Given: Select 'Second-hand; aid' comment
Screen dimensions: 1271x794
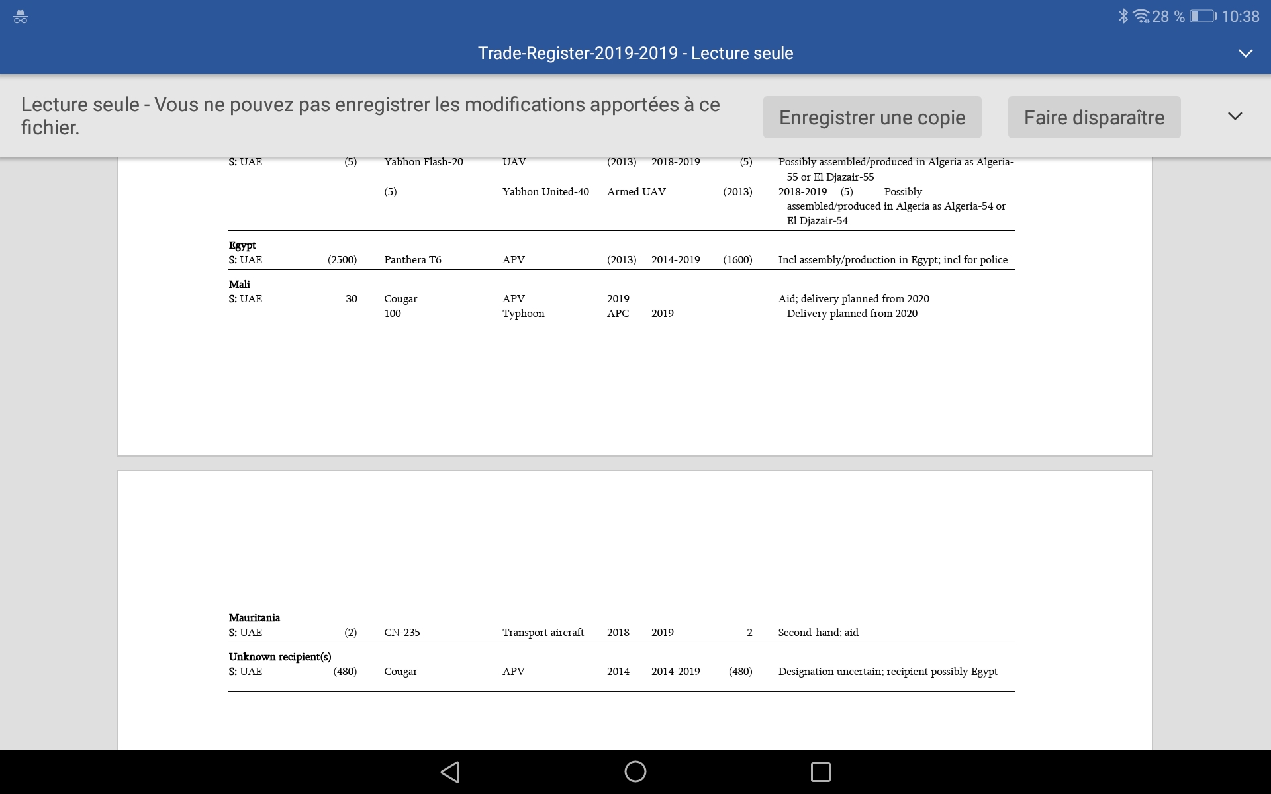Looking at the screenshot, I should (x=818, y=632).
